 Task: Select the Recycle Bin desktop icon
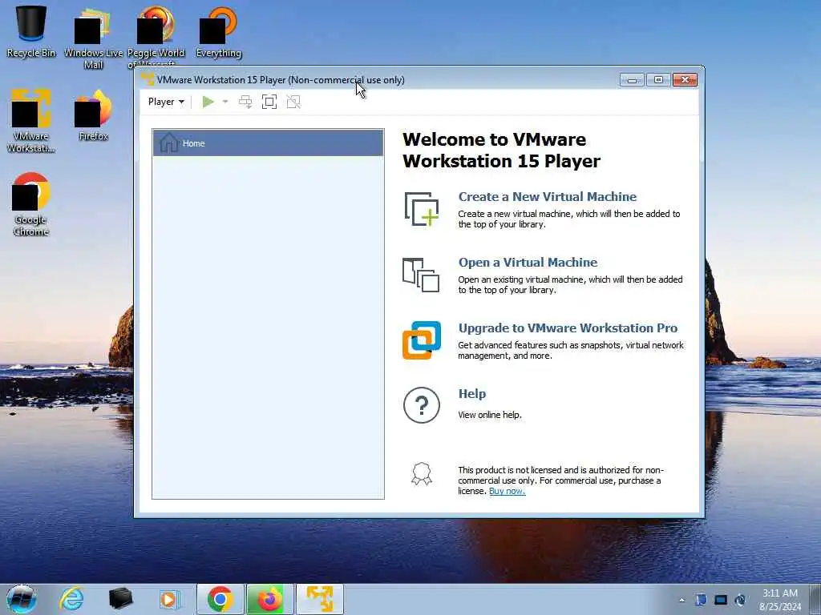tap(31, 32)
